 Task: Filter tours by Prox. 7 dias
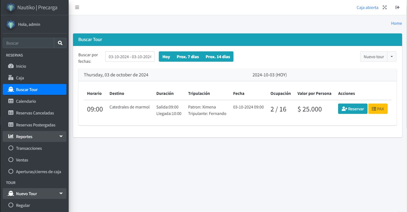coord(188,57)
